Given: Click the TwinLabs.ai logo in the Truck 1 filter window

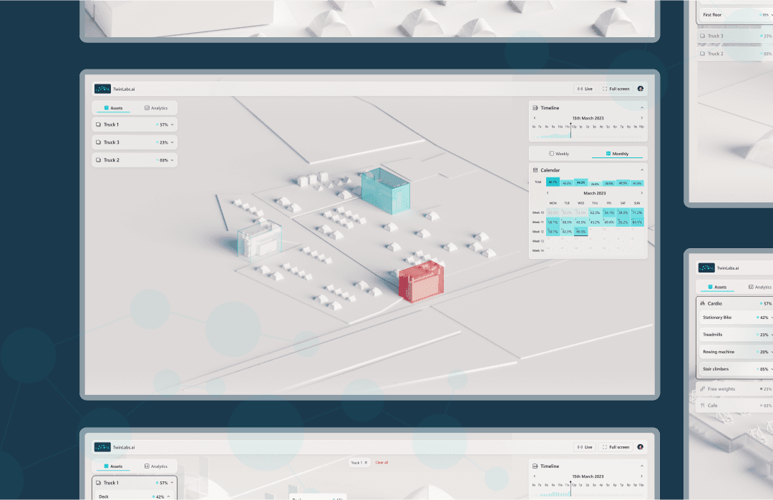Looking at the screenshot, I should point(102,447).
